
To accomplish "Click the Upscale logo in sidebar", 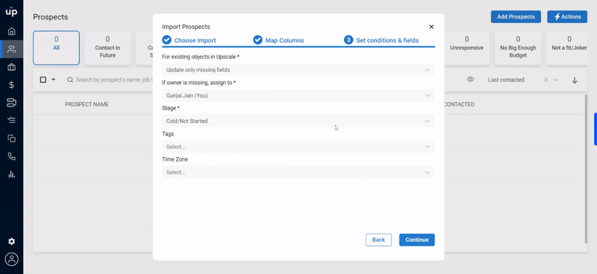I will [11, 11].
